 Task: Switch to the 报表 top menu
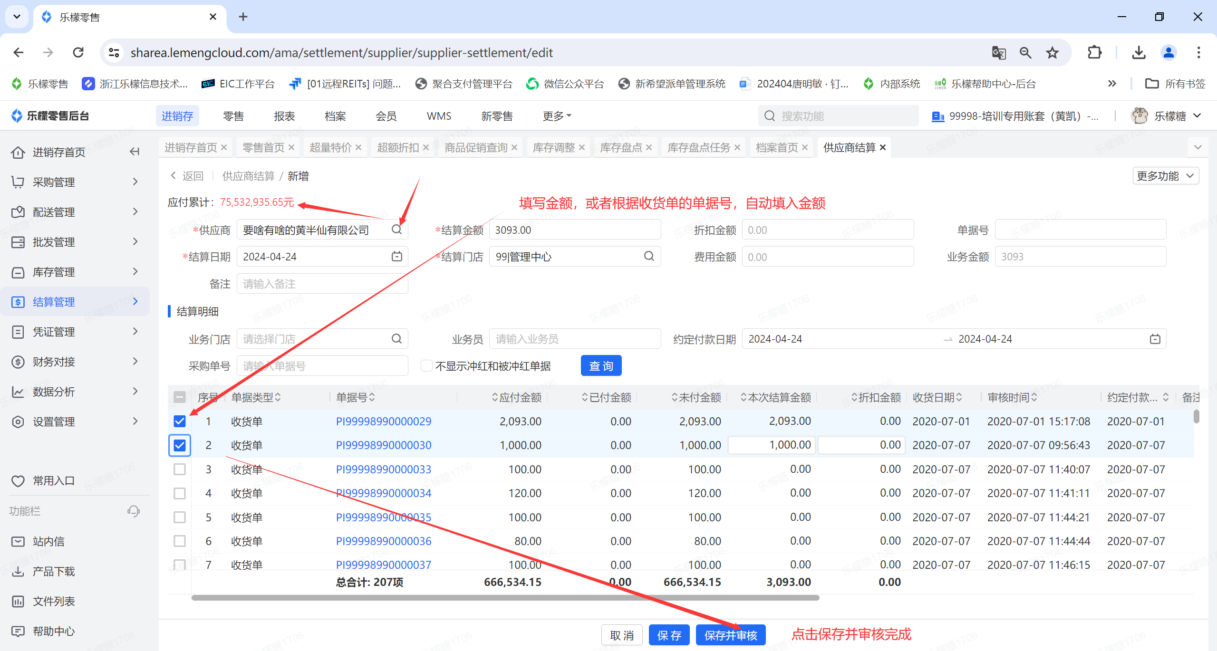[284, 116]
